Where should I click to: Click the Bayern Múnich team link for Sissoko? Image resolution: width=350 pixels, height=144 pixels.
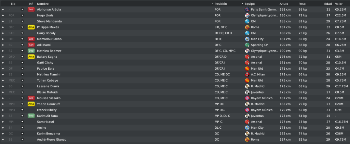pos(261,98)
